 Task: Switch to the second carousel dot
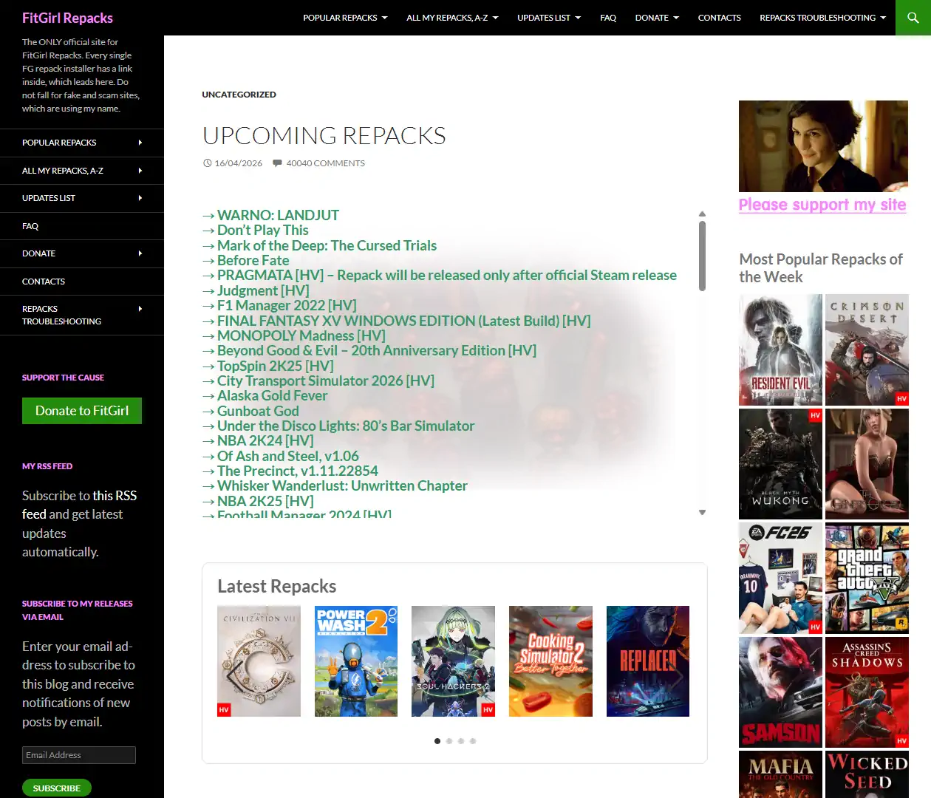[x=449, y=740]
